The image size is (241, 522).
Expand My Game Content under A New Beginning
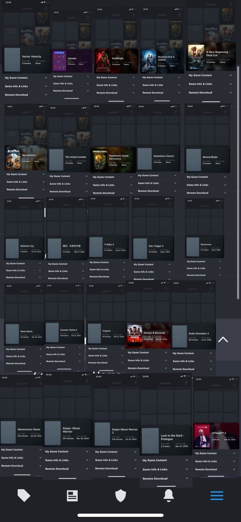click(210, 75)
